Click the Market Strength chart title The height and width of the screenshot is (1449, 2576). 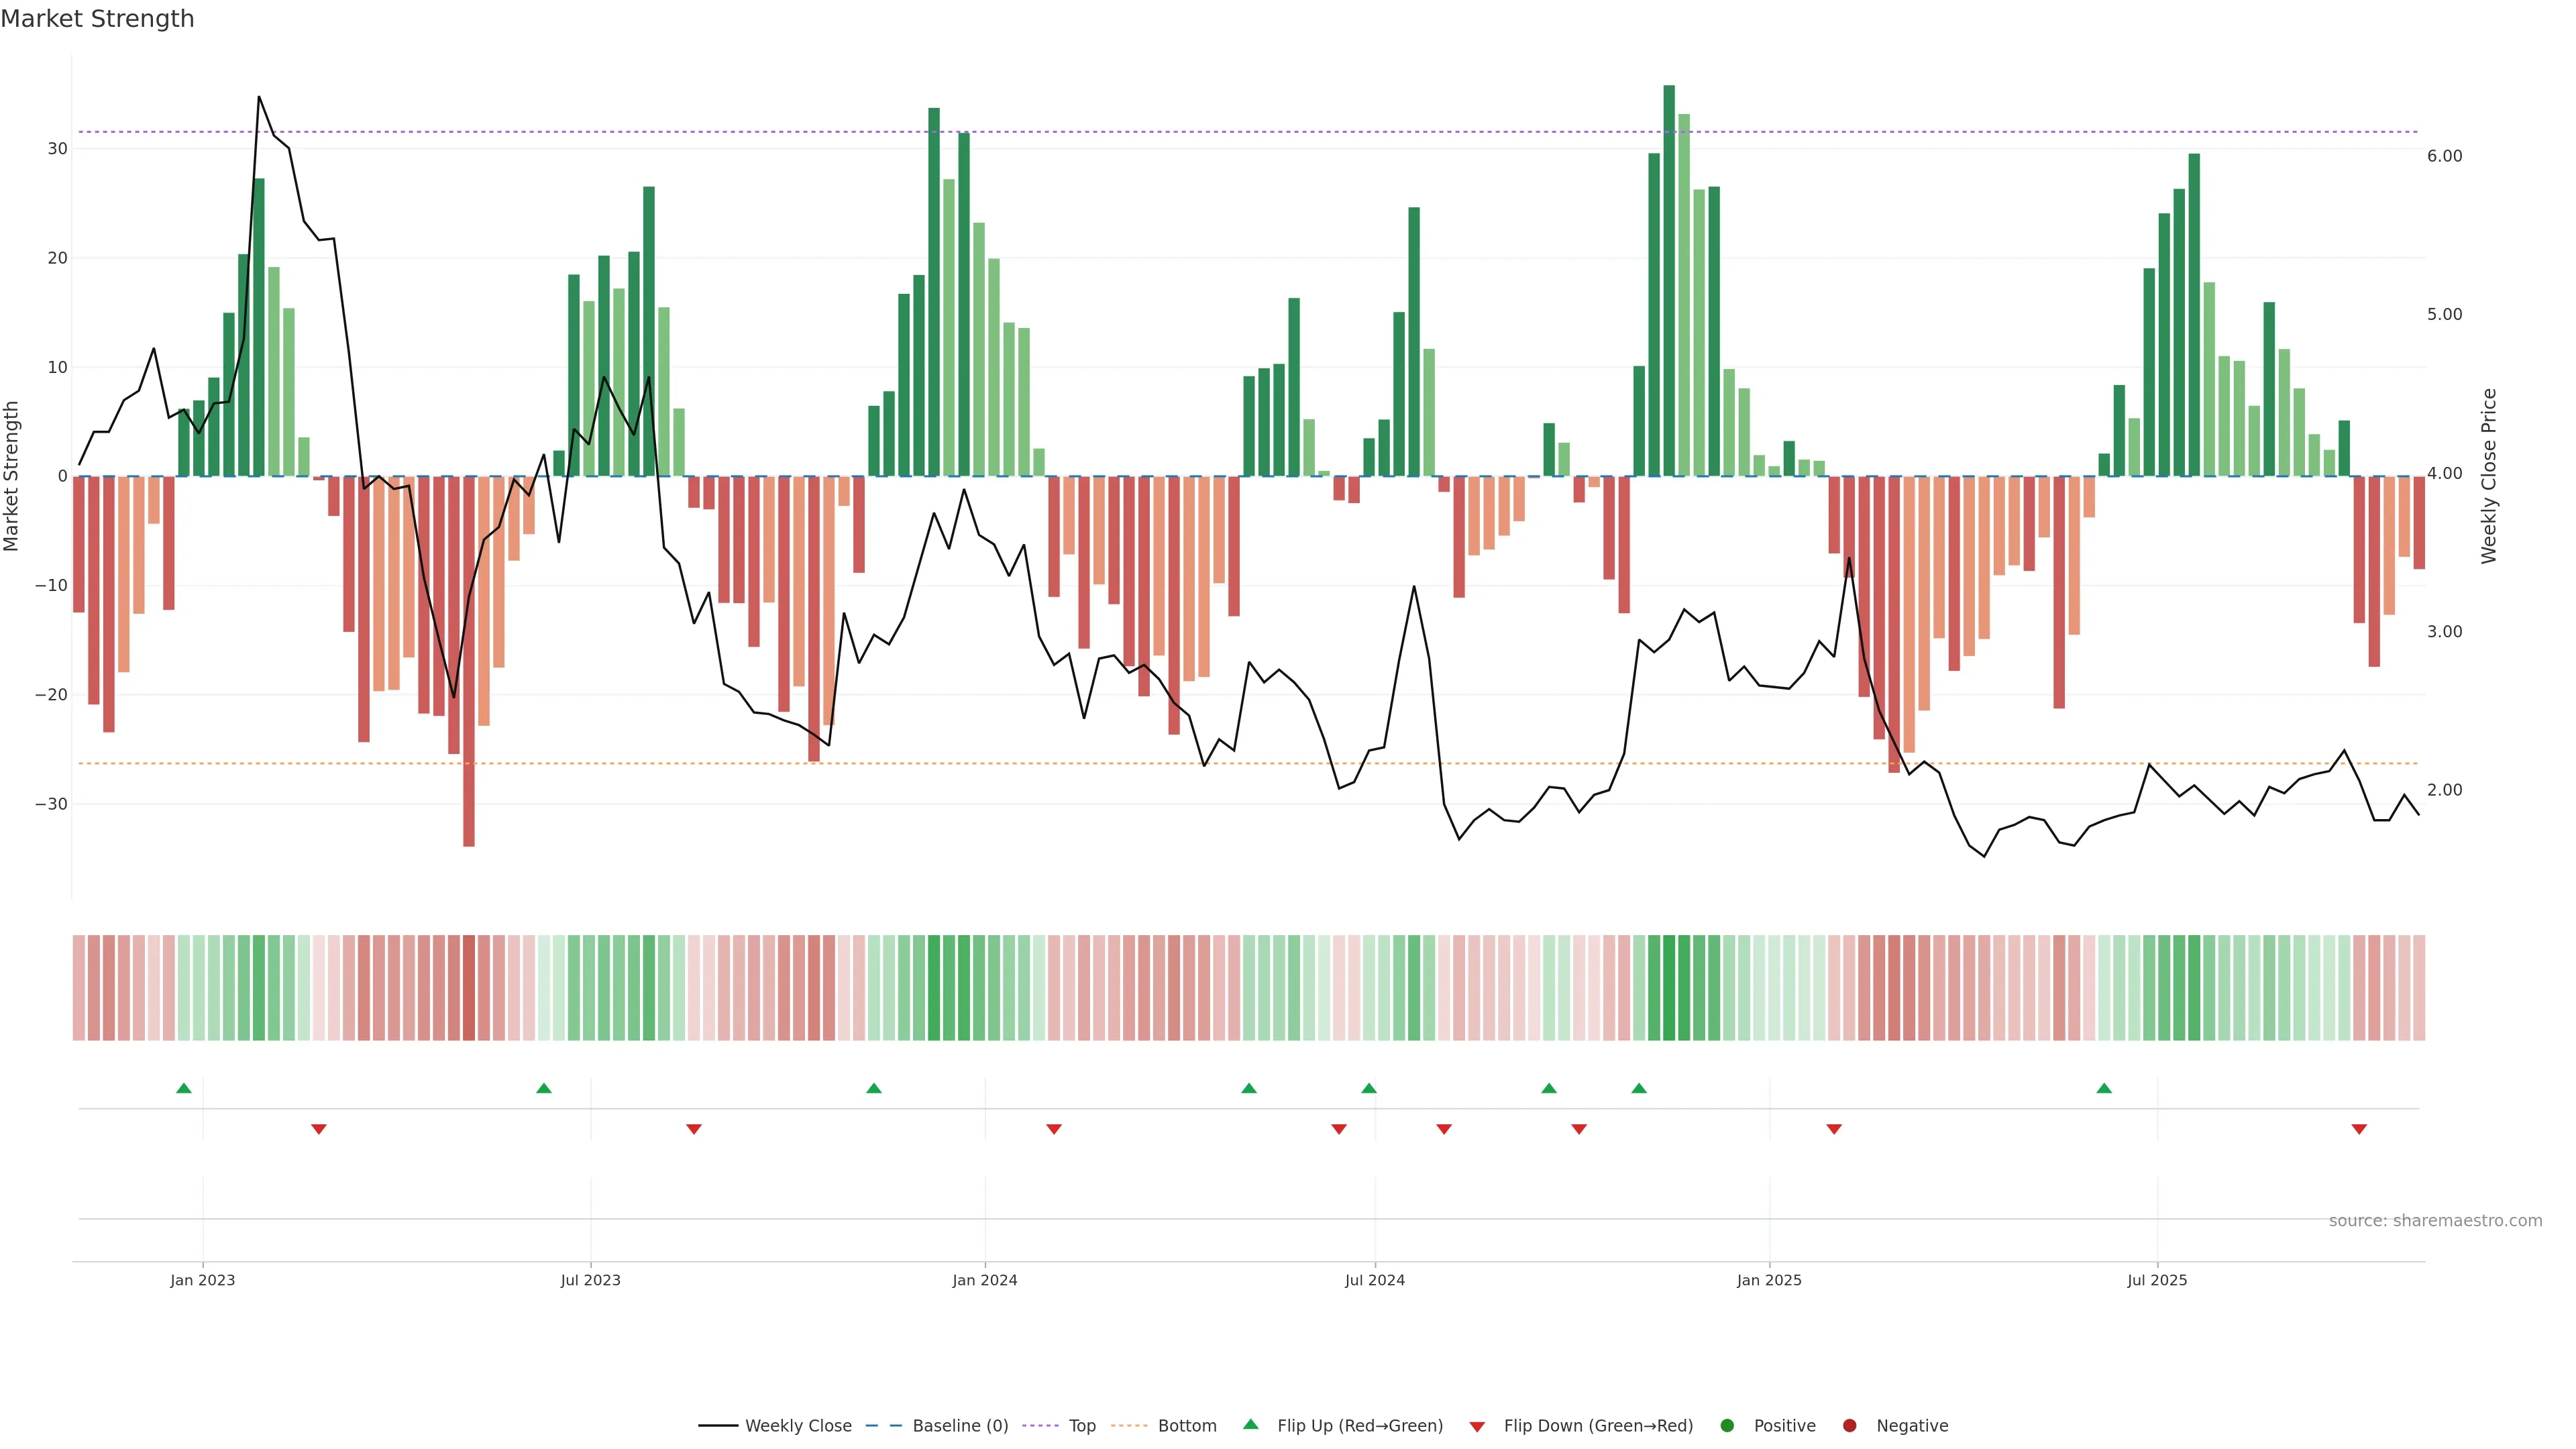click(97, 19)
